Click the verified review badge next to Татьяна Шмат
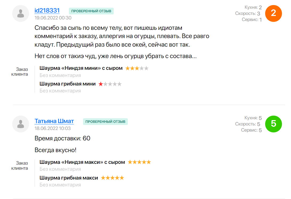Screen dimensions: 291x199 [105, 121]
